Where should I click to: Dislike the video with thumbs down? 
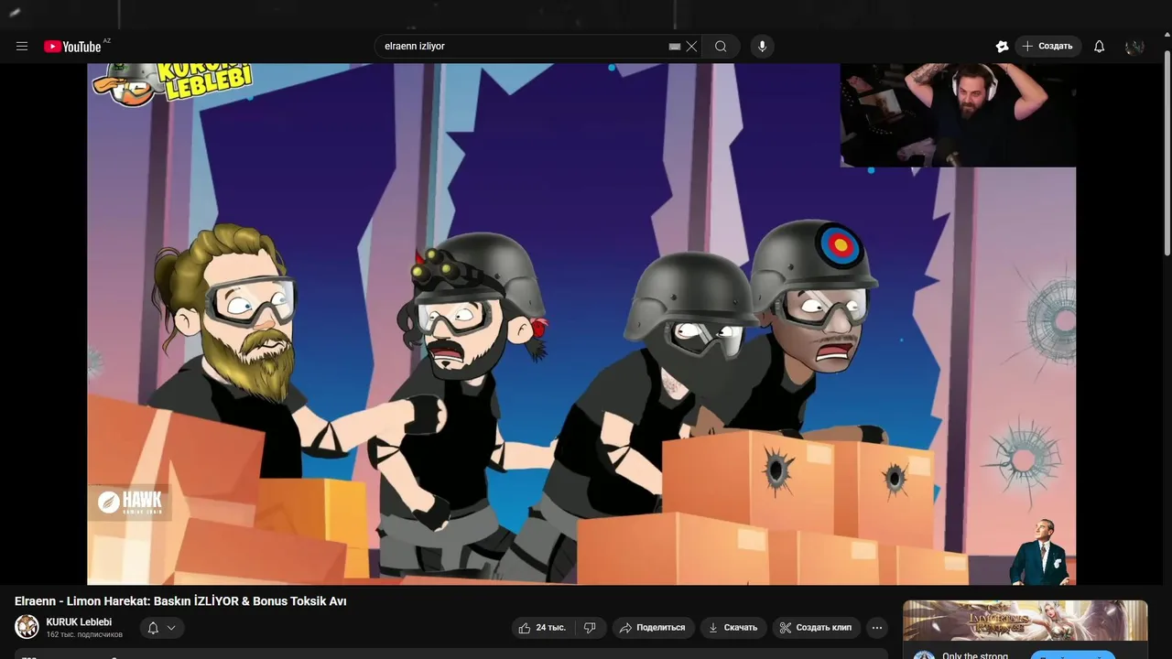pyautogui.click(x=590, y=628)
